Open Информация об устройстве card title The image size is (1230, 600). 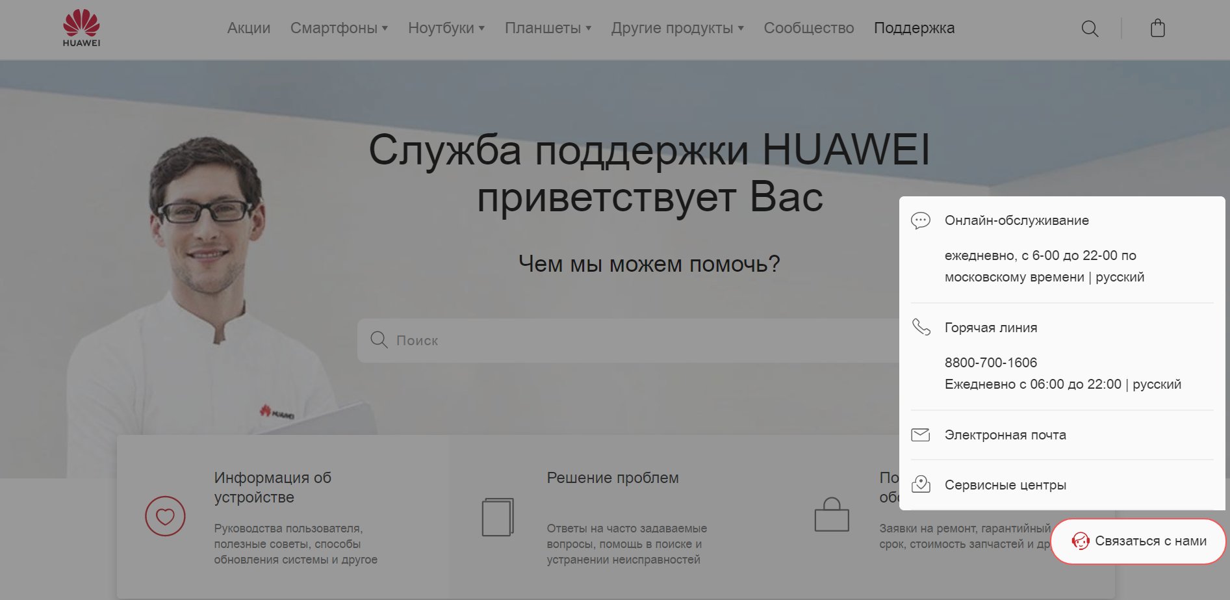[x=273, y=488]
